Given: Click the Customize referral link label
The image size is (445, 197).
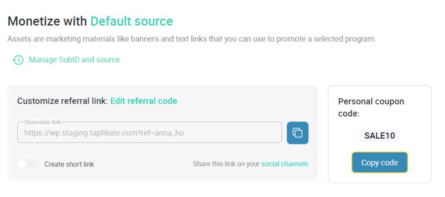Looking at the screenshot, I should (x=63, y=101).
